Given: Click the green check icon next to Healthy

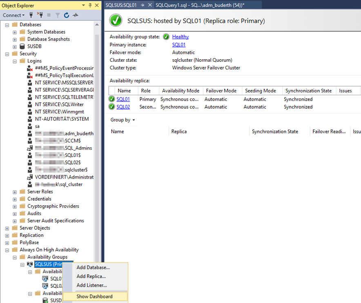Looking at the screenshot, I should click(x=166, y=37).
